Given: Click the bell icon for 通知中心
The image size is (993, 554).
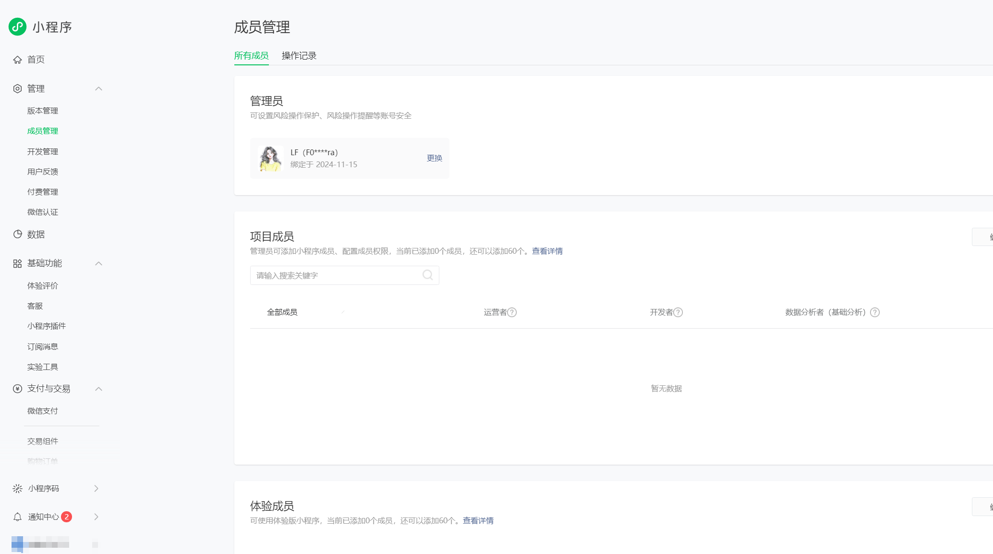Looking at the screenshot, I should pos(18,517).
